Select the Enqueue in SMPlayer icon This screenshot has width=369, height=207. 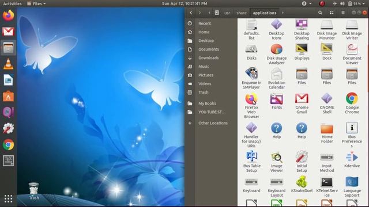point(251,74)
